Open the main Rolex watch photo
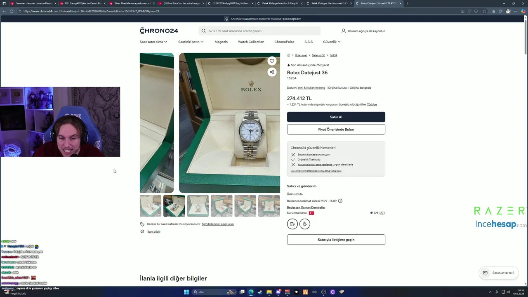This screenshot has height=297, width=528. [229, 123]
